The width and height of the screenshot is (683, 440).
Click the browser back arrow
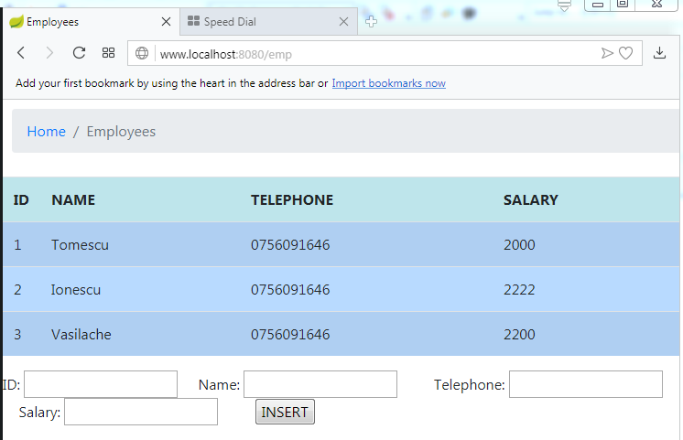21,53
